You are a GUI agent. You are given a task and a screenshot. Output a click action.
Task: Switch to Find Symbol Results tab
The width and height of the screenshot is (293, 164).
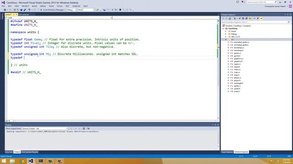click(30, 152)
